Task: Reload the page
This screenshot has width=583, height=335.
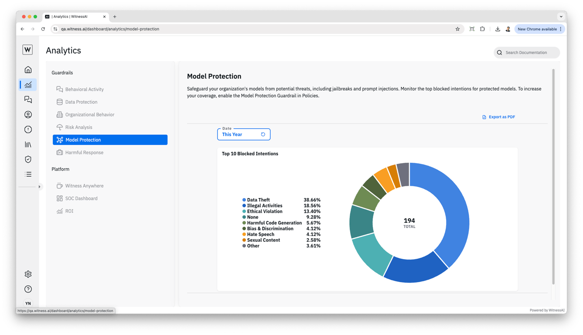Action: coord(43,29)
